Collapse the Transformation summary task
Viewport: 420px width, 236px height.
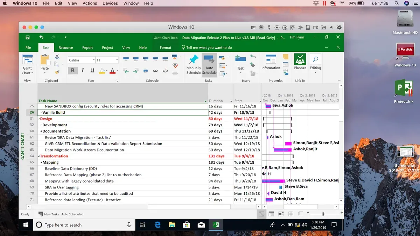(x=39, y=156)
